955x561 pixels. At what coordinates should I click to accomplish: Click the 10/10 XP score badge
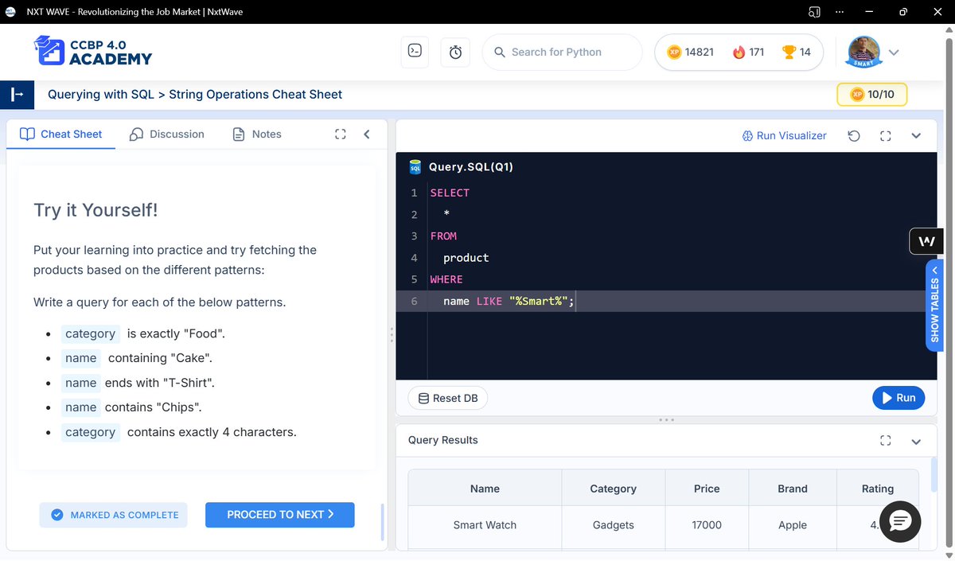[871, 94]
